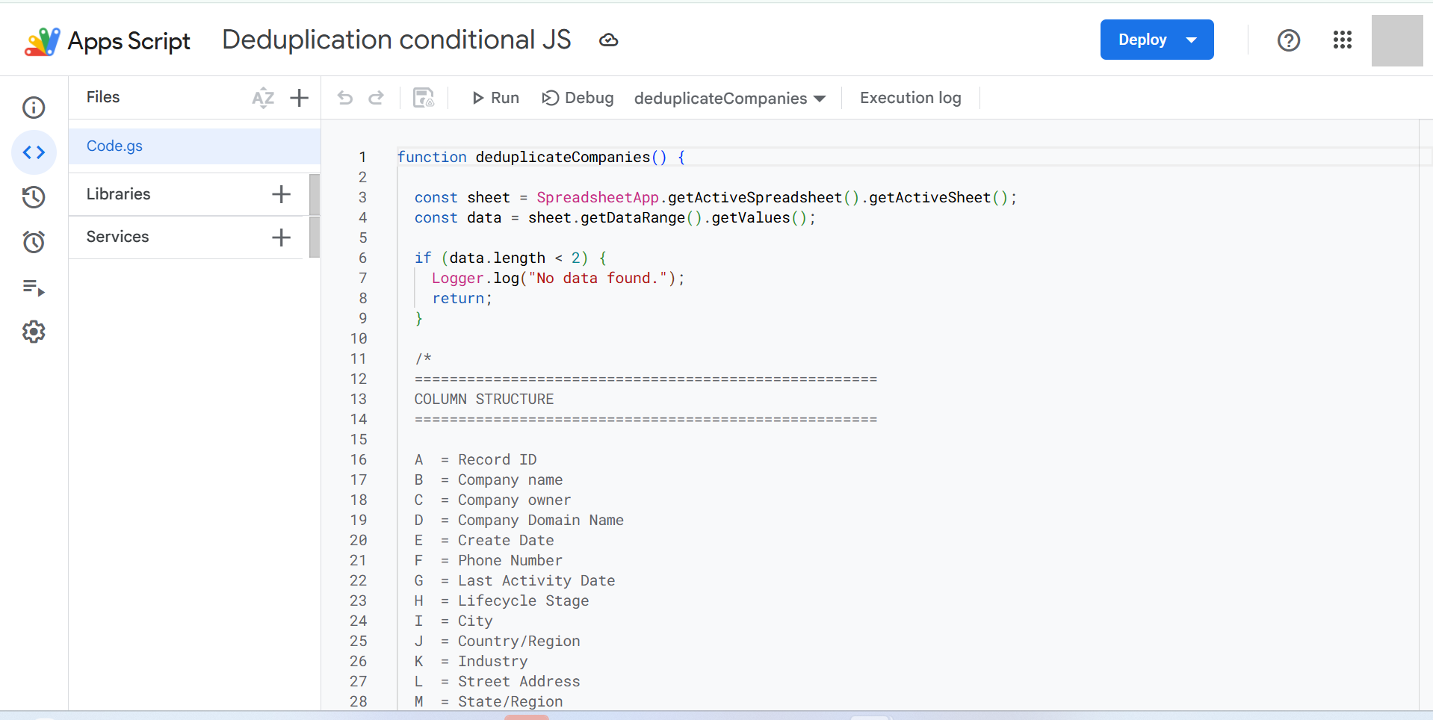Image resolution: width=1433 pixels, height=720 pixels.
Task: Click the Libraries section label
Action: tap(118, 194)
